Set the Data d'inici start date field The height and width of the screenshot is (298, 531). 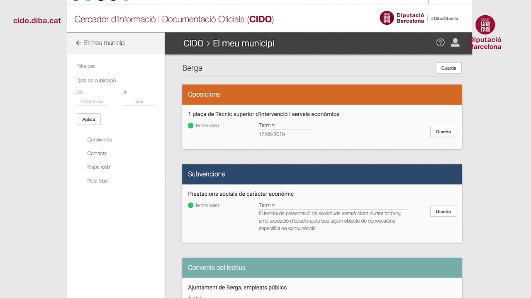pyautogui.click(x=92, y=102)
